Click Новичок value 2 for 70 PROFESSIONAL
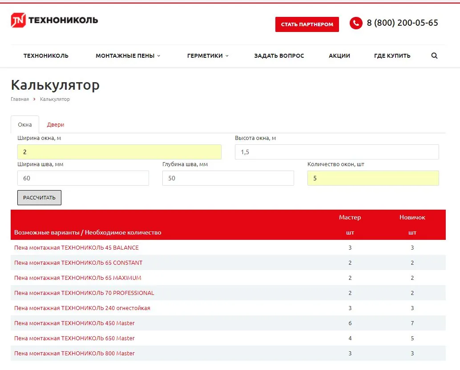This screenshot has height=370, width=460. point(412,293)
